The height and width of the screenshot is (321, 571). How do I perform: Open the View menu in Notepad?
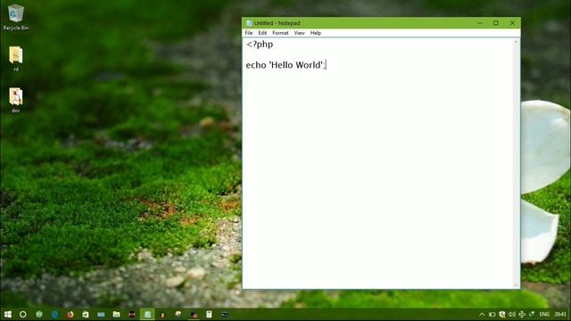(x=300, y=33)
